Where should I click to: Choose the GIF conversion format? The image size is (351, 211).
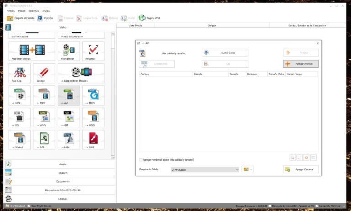(69, 117)
